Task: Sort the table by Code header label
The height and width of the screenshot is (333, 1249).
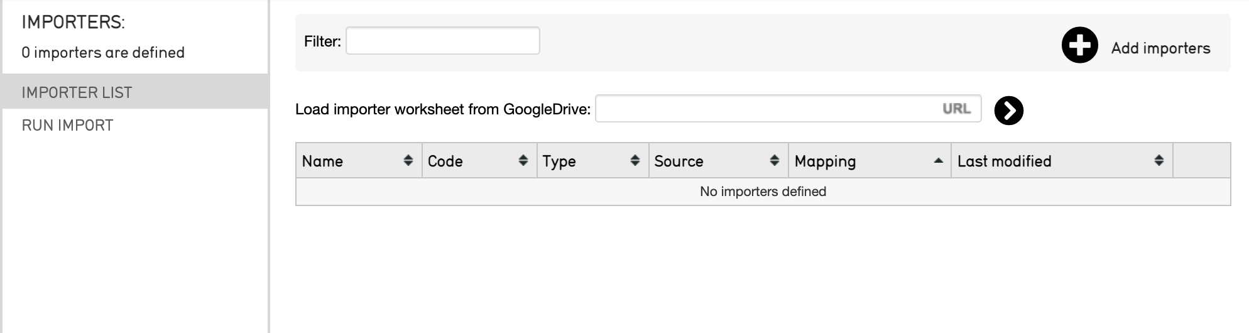Action: tap(445, 161)
